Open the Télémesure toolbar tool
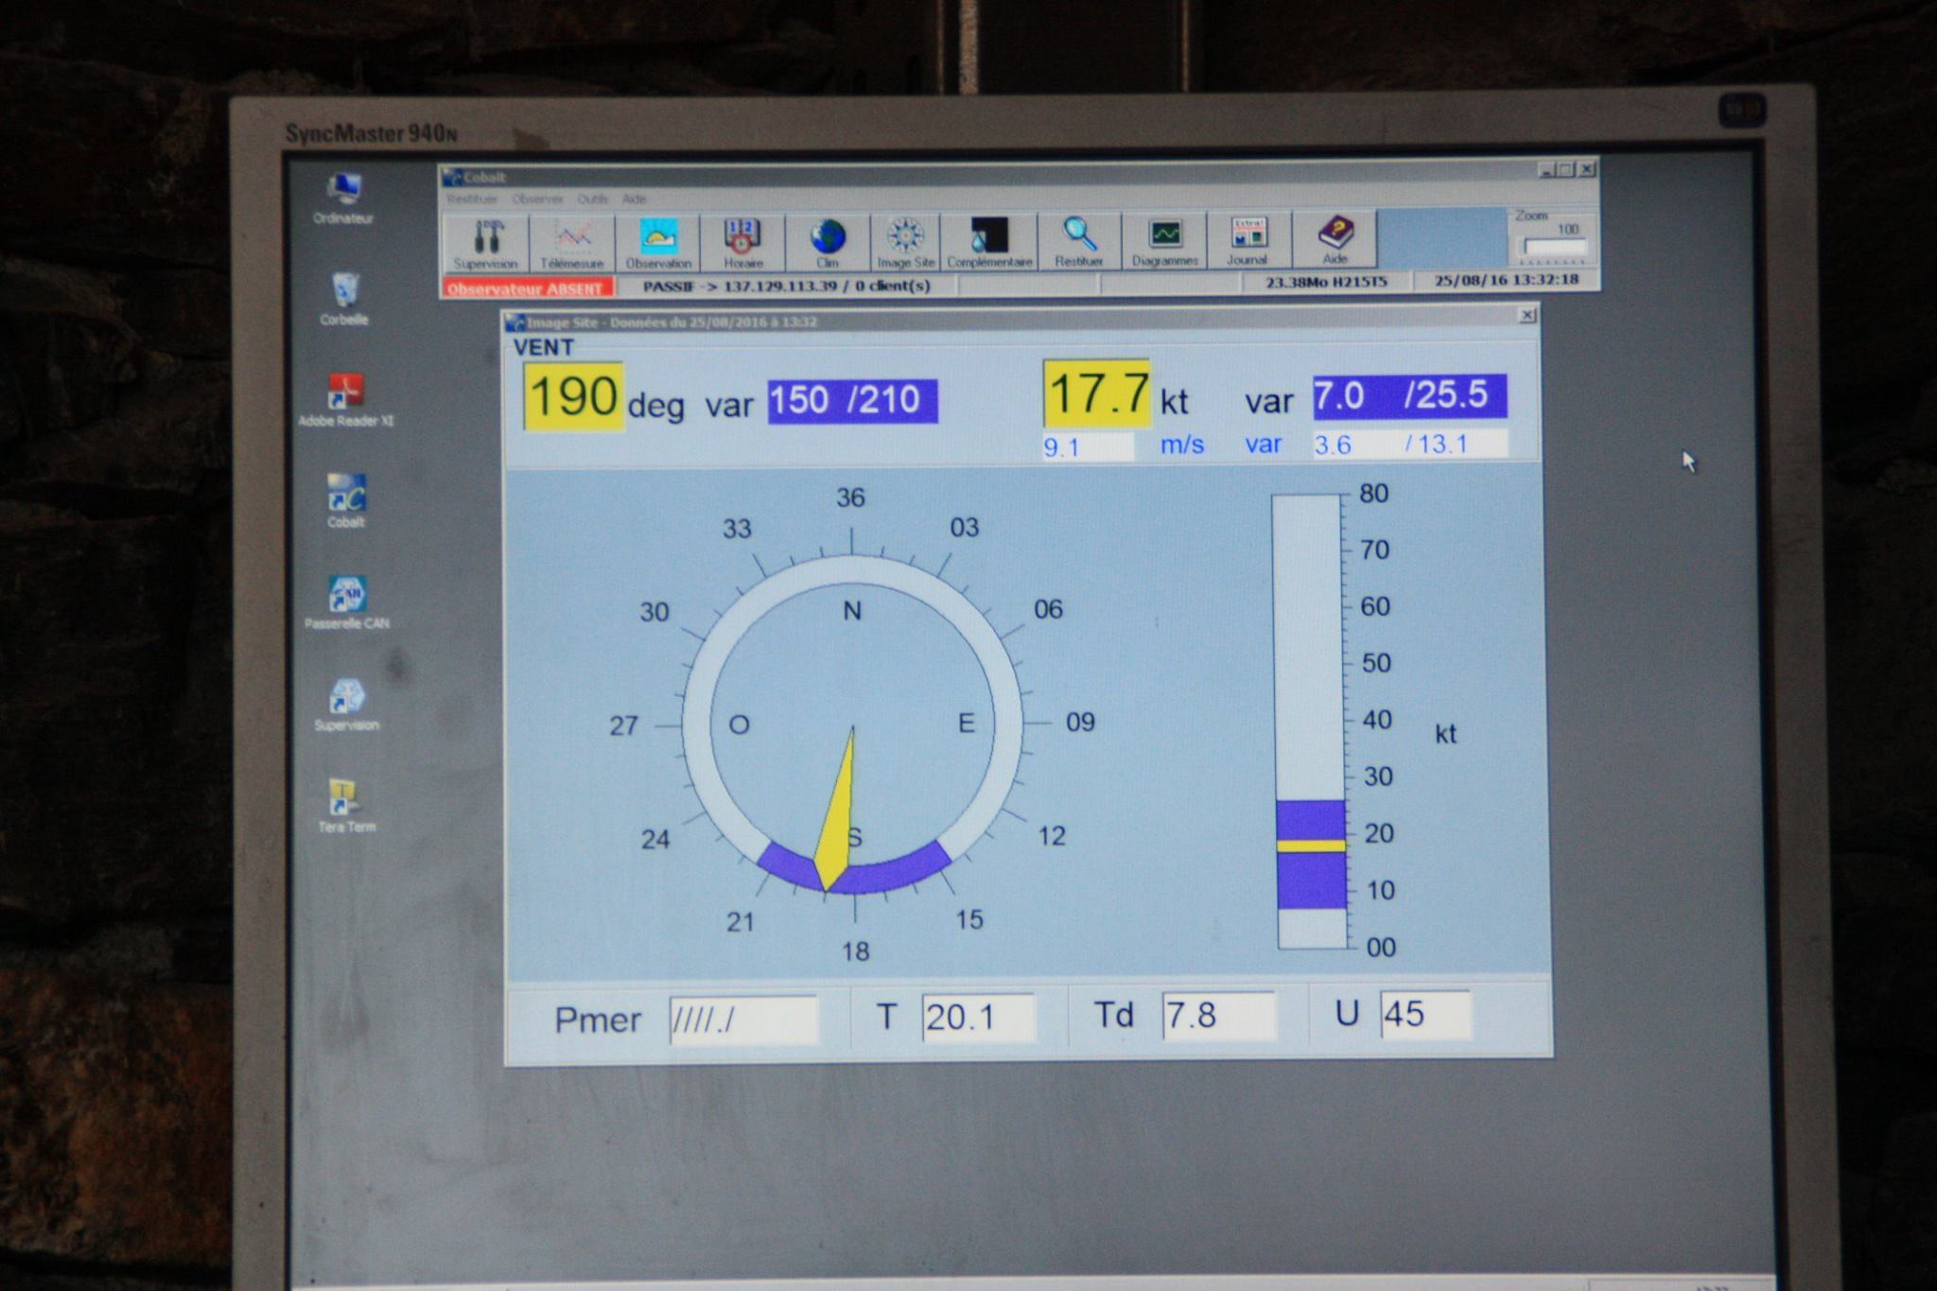Screen dimensions: 1937x1291 571,242
